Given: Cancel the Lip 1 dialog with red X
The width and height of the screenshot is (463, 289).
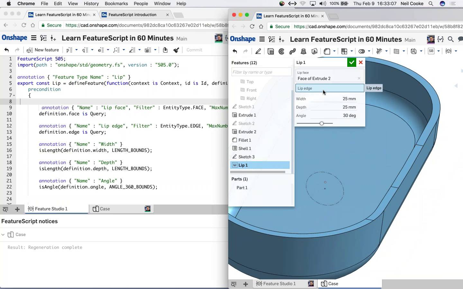Looking at the screenshot, I should point(361,63).
